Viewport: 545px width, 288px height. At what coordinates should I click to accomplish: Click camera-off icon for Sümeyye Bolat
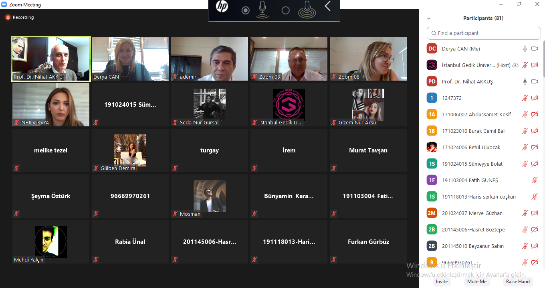[535, 164]
